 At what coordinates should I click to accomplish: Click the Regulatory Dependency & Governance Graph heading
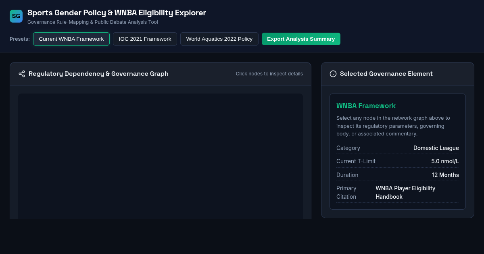(x=98, y=74)
